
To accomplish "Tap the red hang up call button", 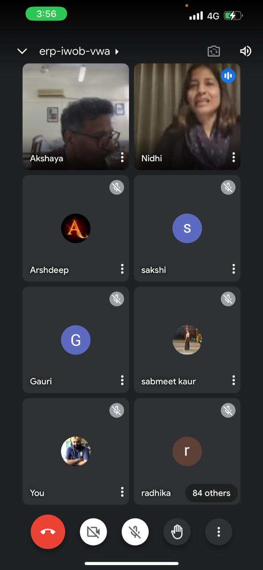I will tap(48, 532).
